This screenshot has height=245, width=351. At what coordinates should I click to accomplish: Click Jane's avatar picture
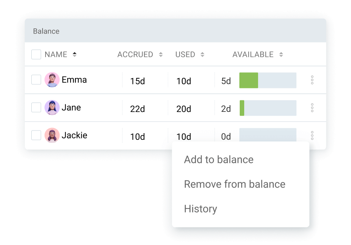tap(52, 107)
